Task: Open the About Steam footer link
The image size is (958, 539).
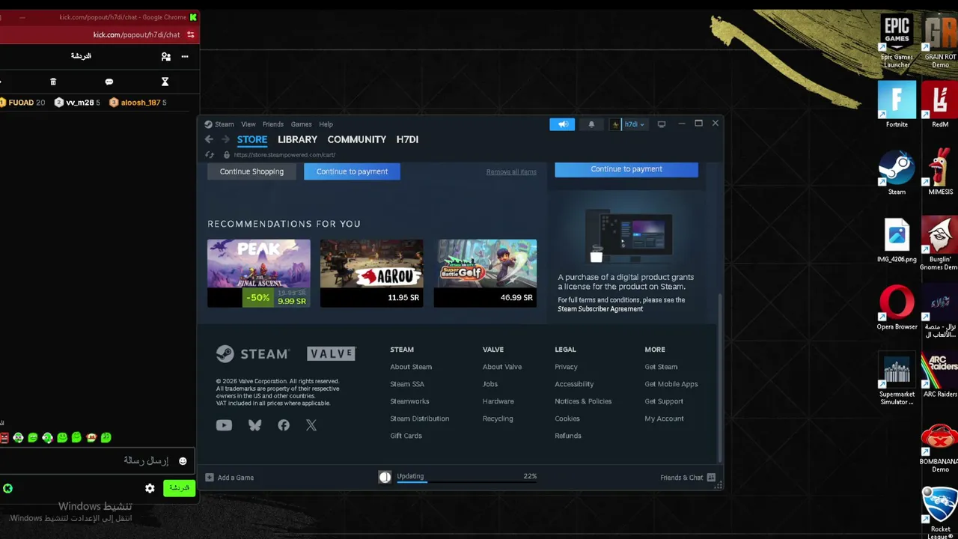Action: (x=411, y=367)
